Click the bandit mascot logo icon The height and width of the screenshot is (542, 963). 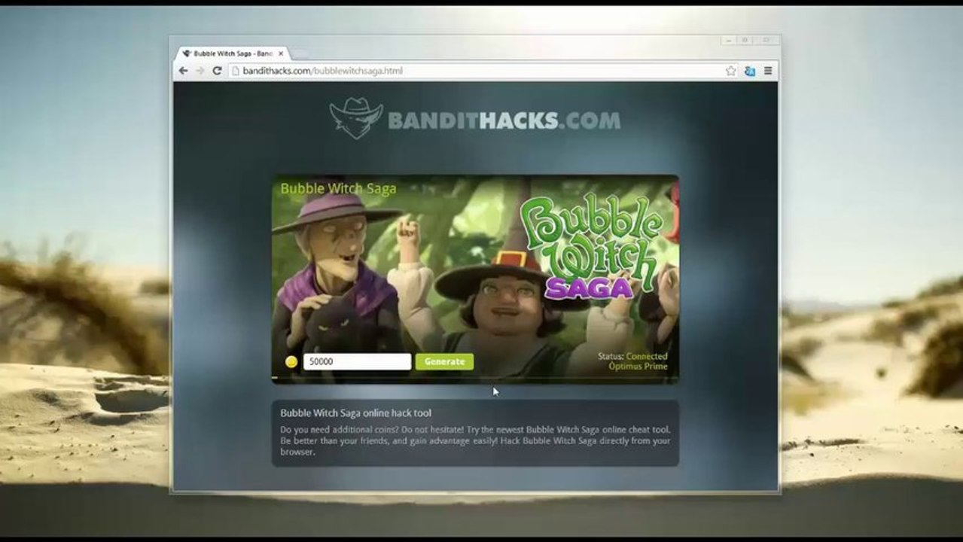coord(356,118)
